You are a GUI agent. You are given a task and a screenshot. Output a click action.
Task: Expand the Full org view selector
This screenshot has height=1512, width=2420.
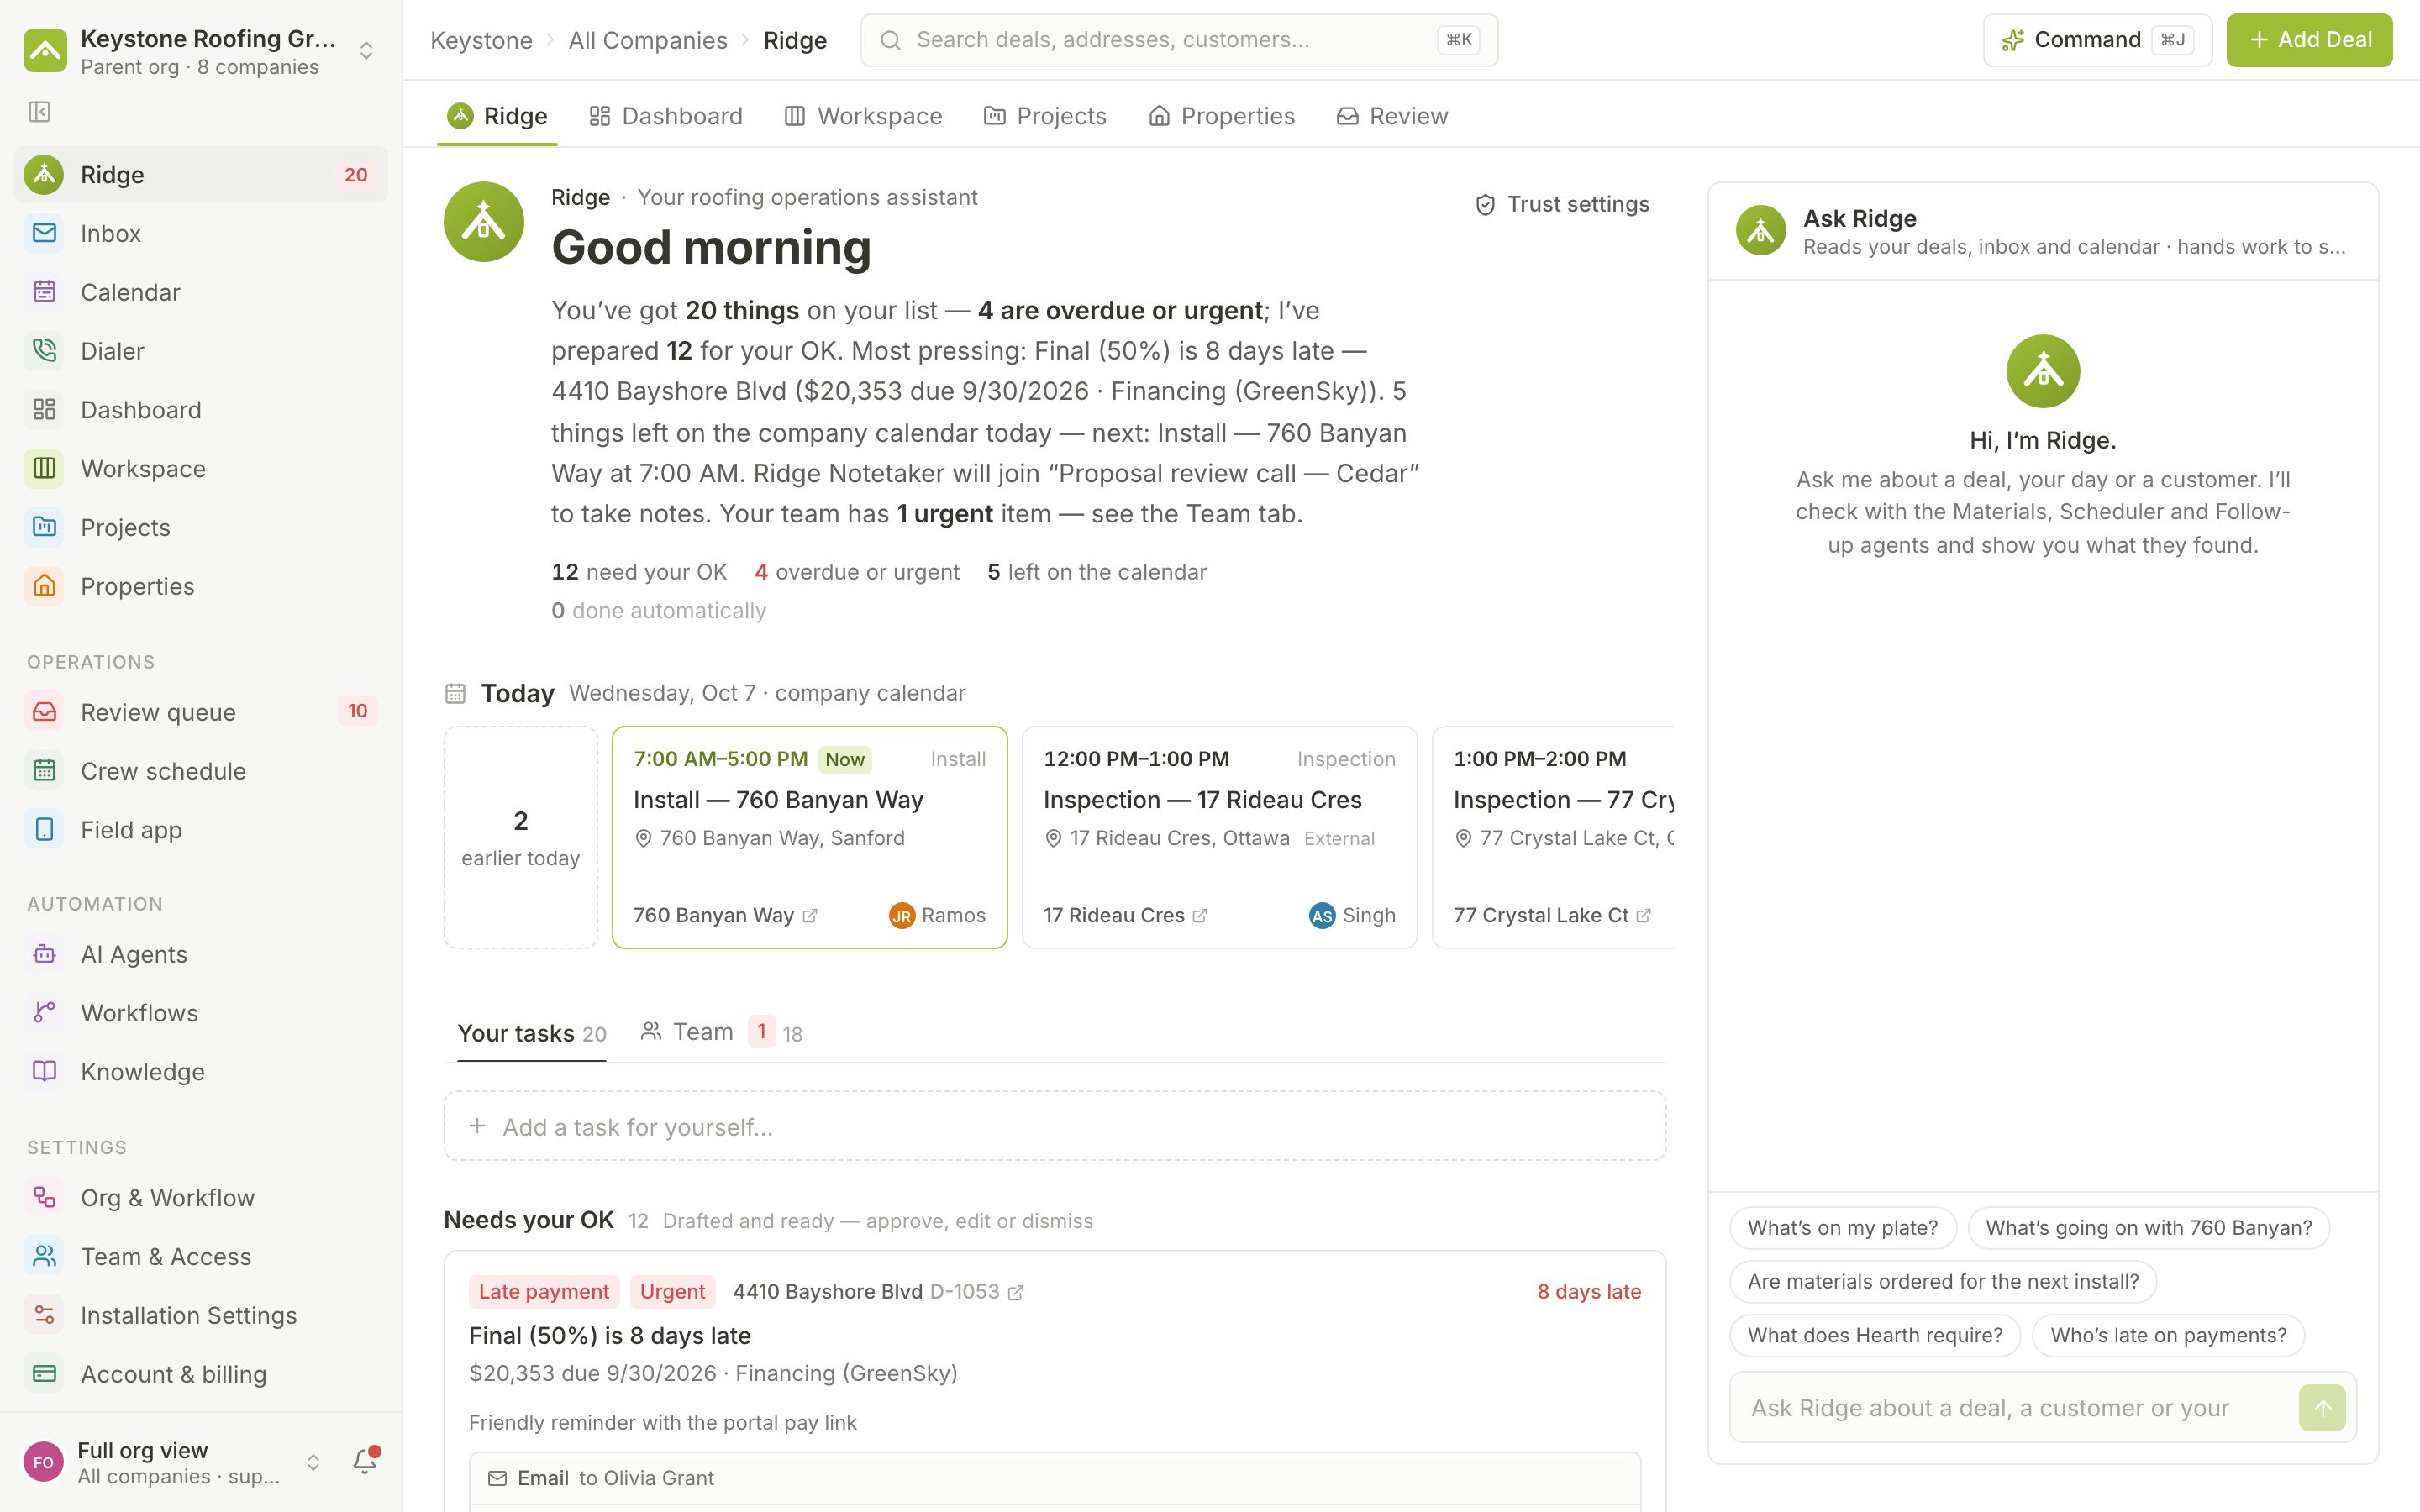(x=313, y=1462)
